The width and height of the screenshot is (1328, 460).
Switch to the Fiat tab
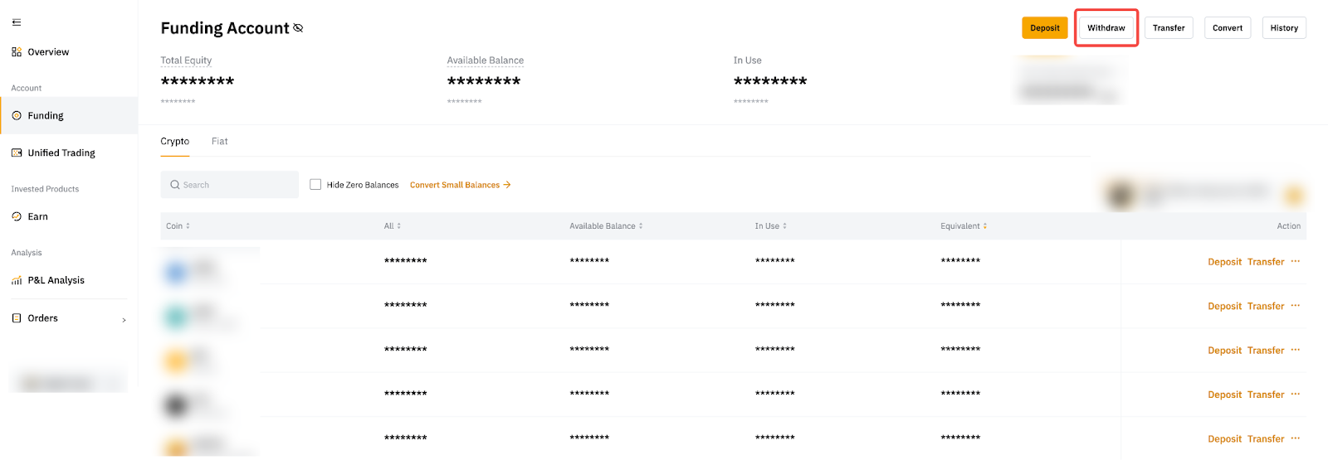[x=219, y=142]
